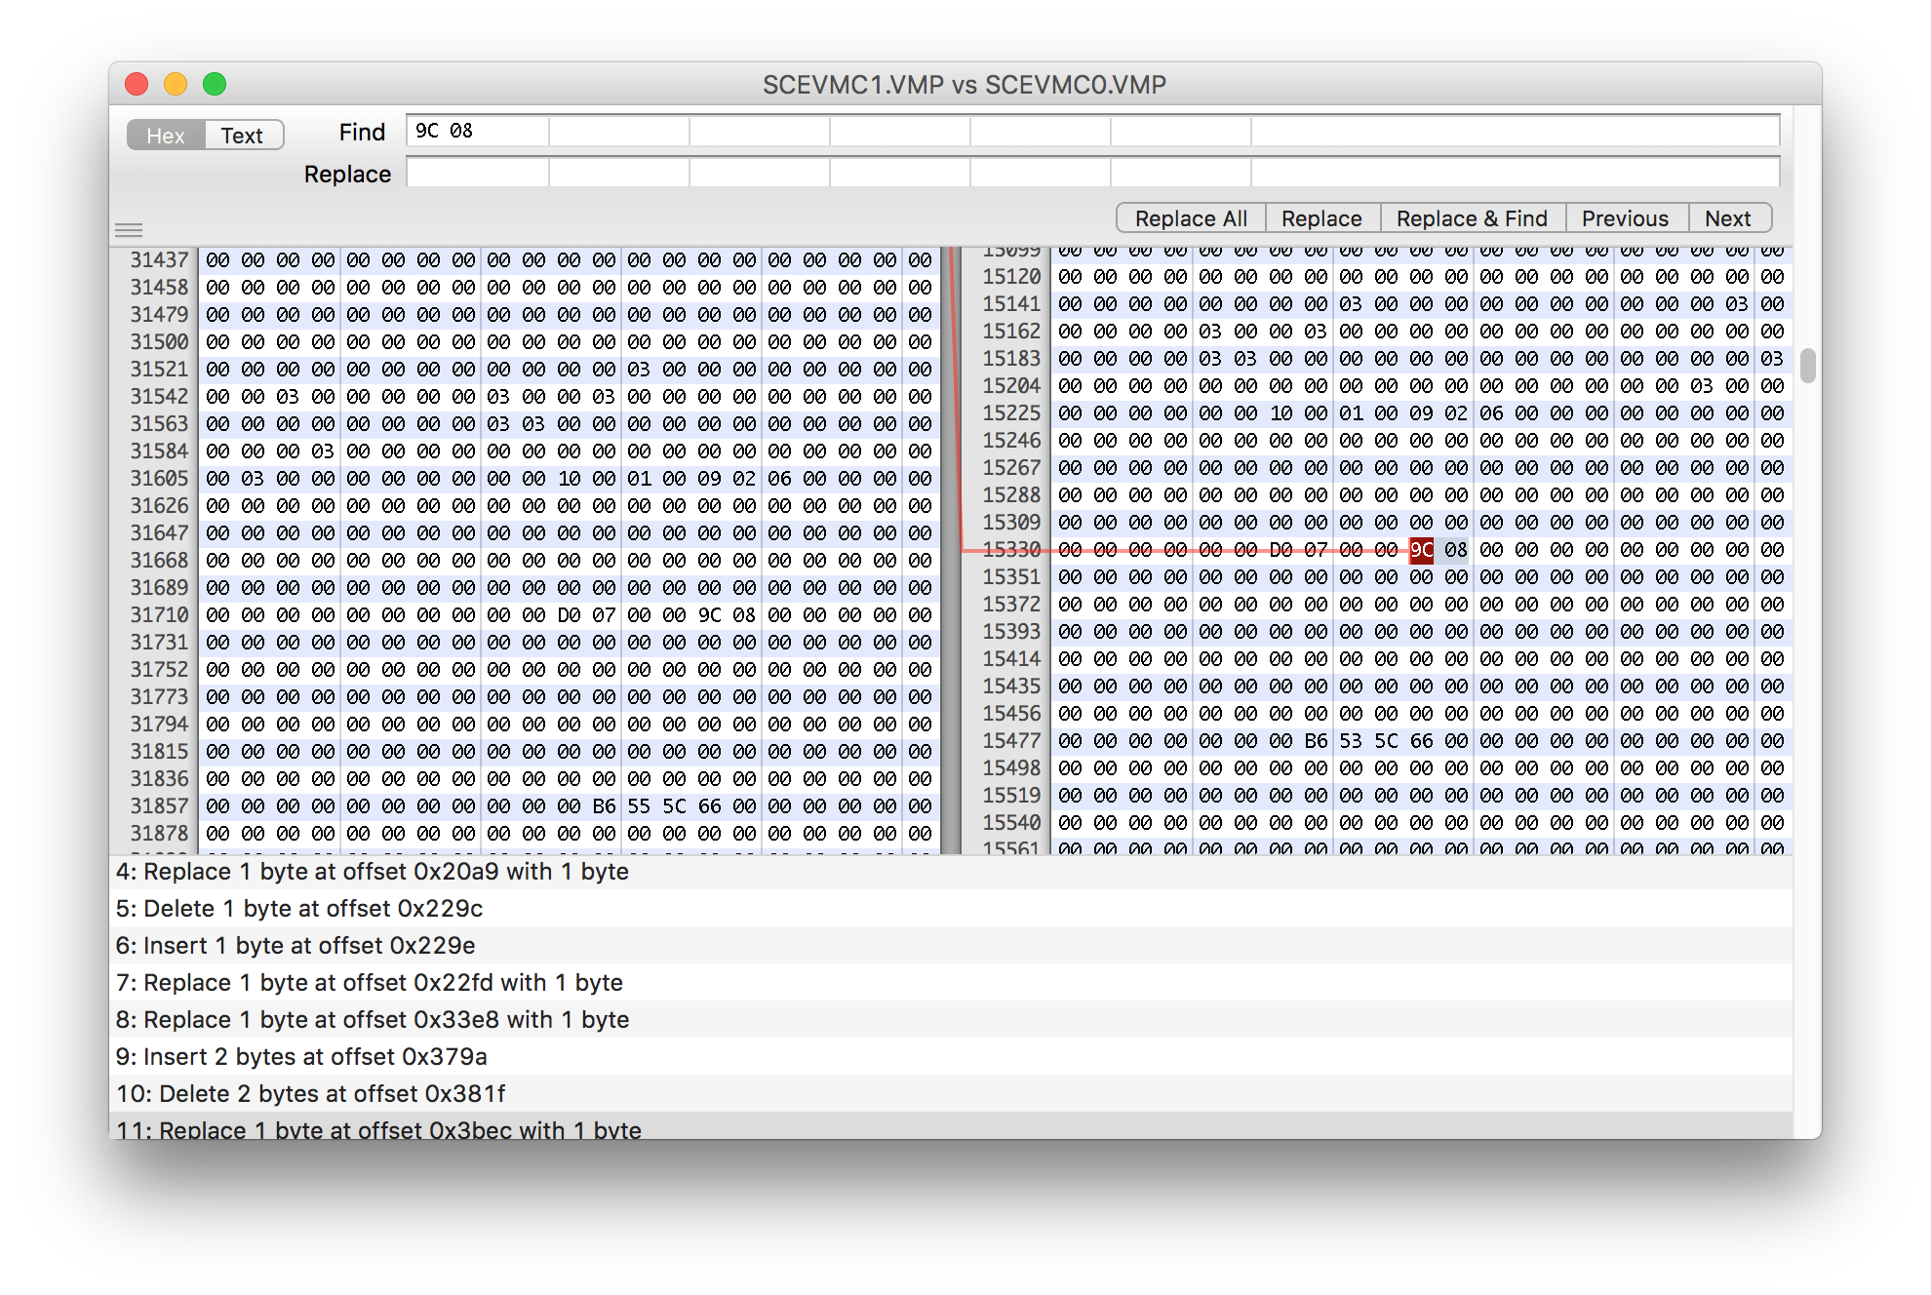Switch to Hex search mode
The image size is (1931, 1295).
(166, 136)
